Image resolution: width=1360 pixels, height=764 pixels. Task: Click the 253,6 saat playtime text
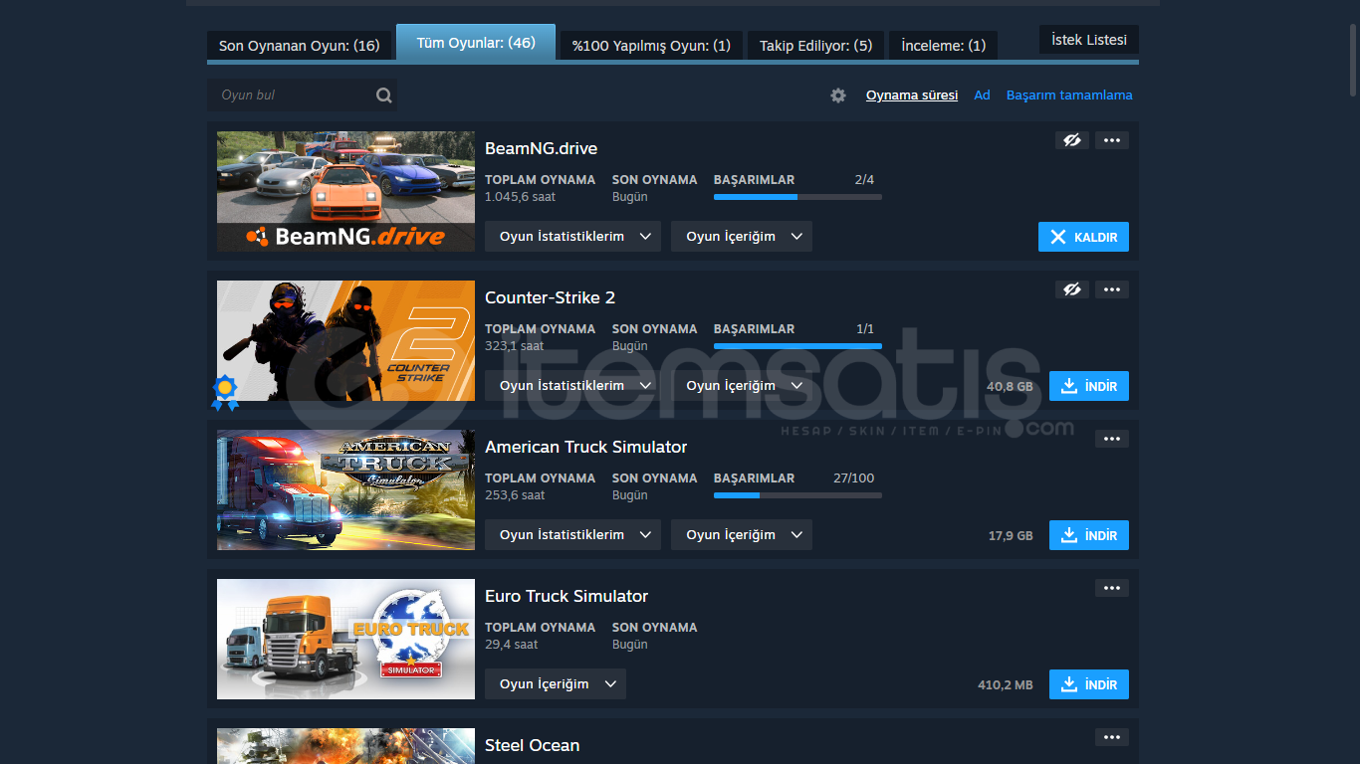pyautogui.click(x=515, y=495)
